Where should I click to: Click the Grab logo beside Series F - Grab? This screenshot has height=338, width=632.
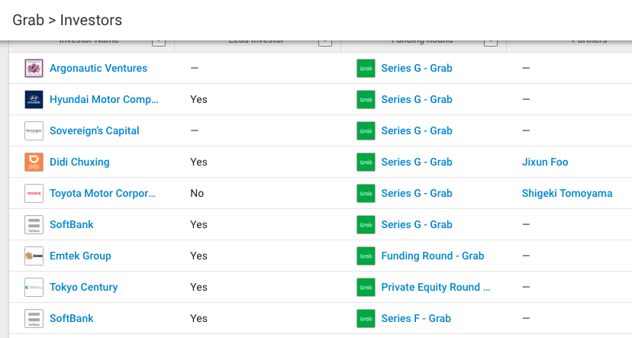click(366, 318)
